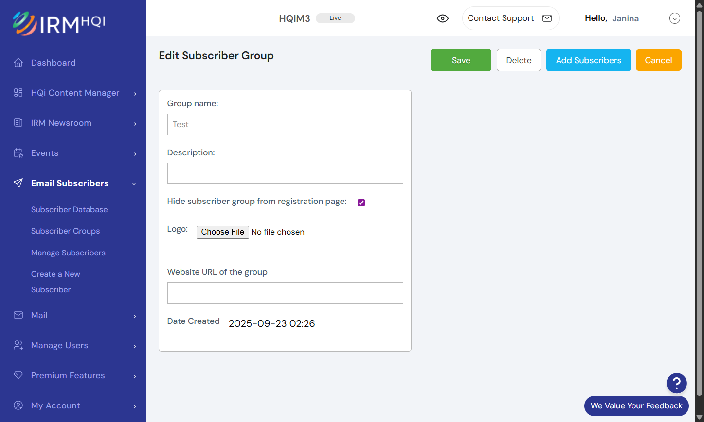Expand Mail submenu chevron
Viewport: 704px width, 422px height.
(x=135, y=316)
